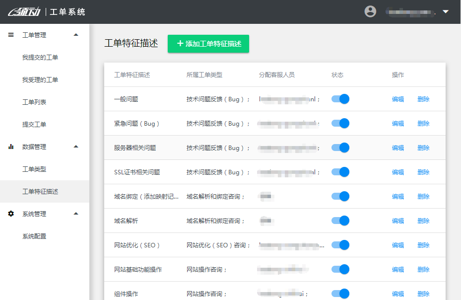Turn off the 网站优化（SEO） status switch
The height and width of the screenshot is (300, 461).
click(x=340, y=245)
